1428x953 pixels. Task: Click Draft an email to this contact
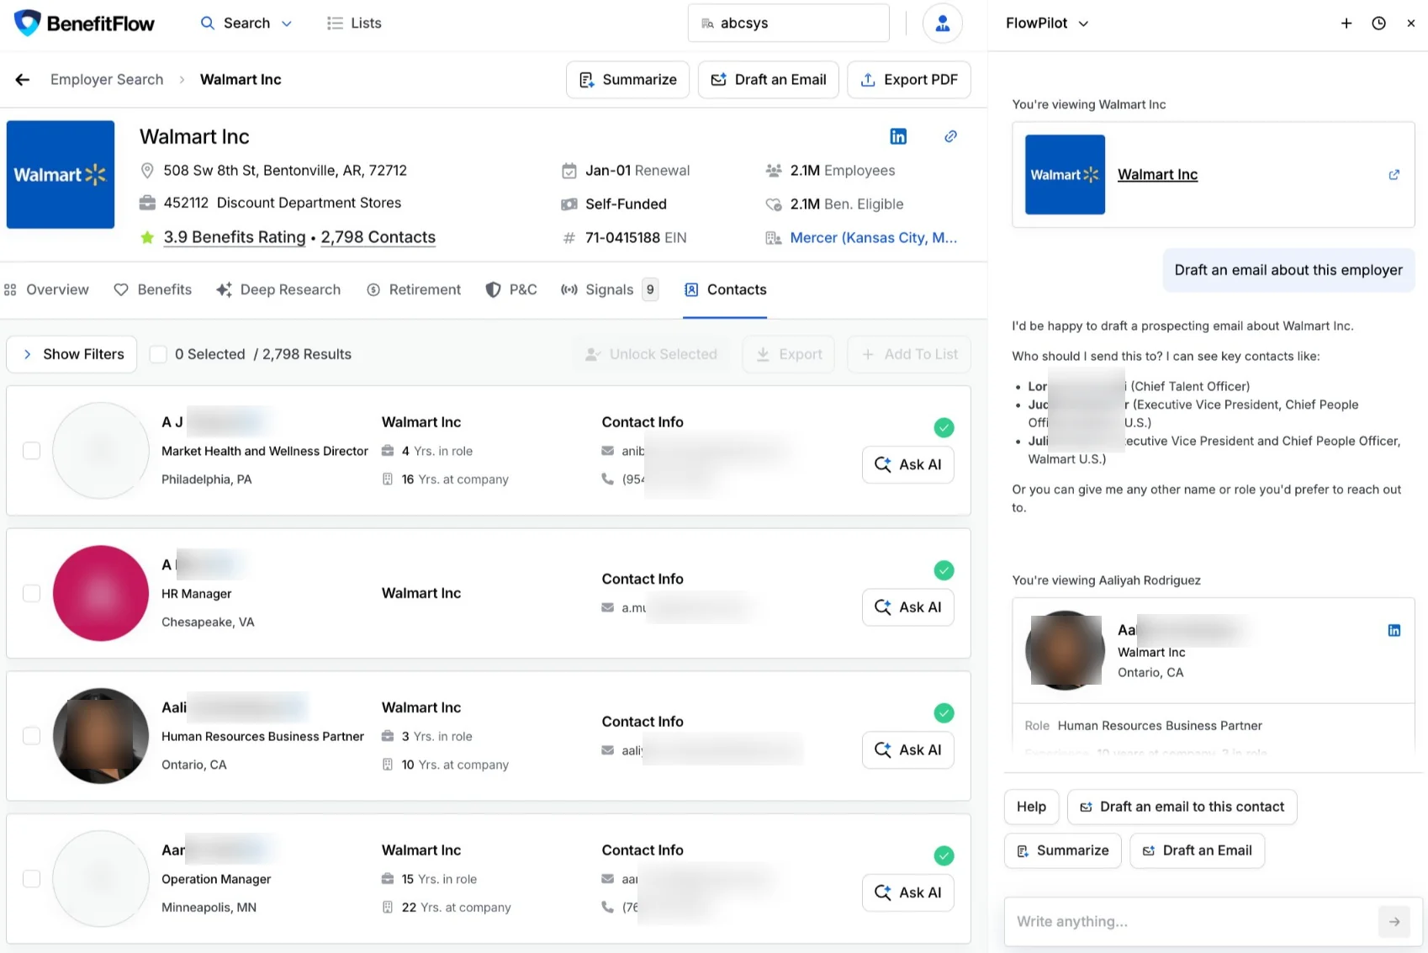(1182, 807)
